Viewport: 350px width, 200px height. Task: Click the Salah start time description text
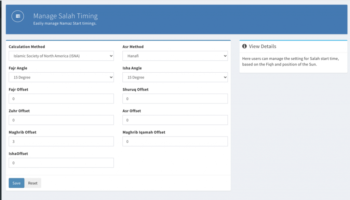pos(290,61)
